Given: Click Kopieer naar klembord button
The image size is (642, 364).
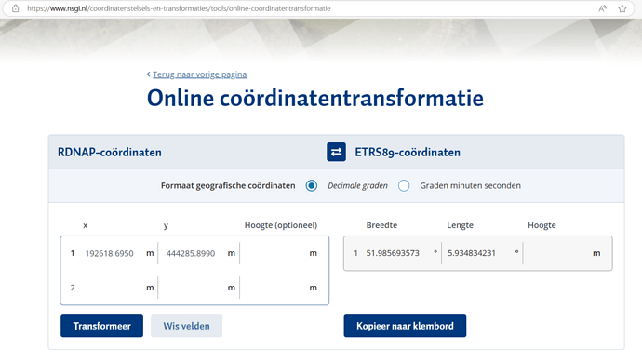Looking at the screenshot, I should [x=405, y=326].
